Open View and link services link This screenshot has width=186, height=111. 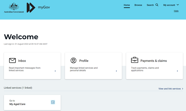(170, 88)
